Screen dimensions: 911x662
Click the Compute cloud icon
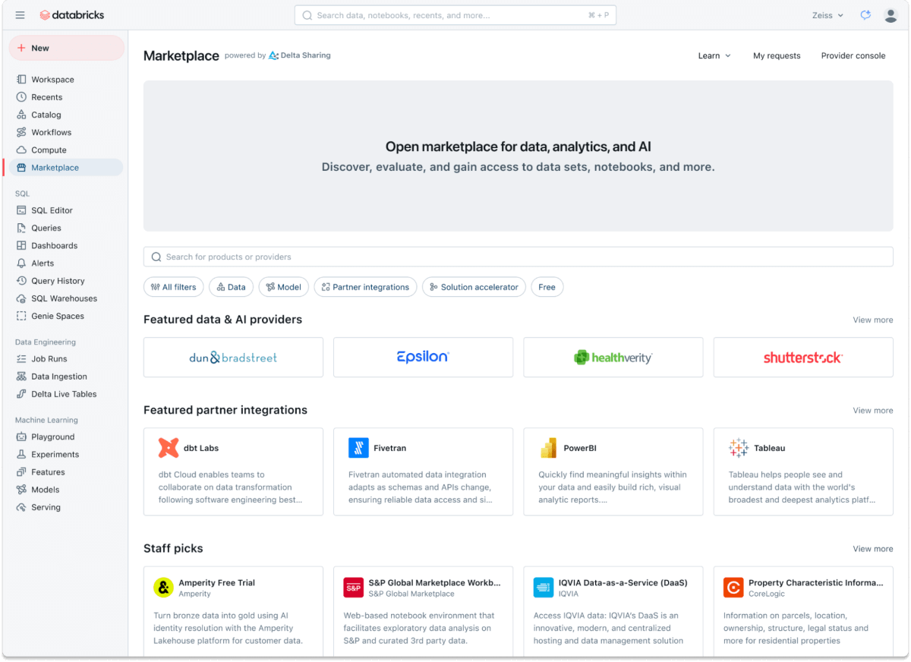21,150
